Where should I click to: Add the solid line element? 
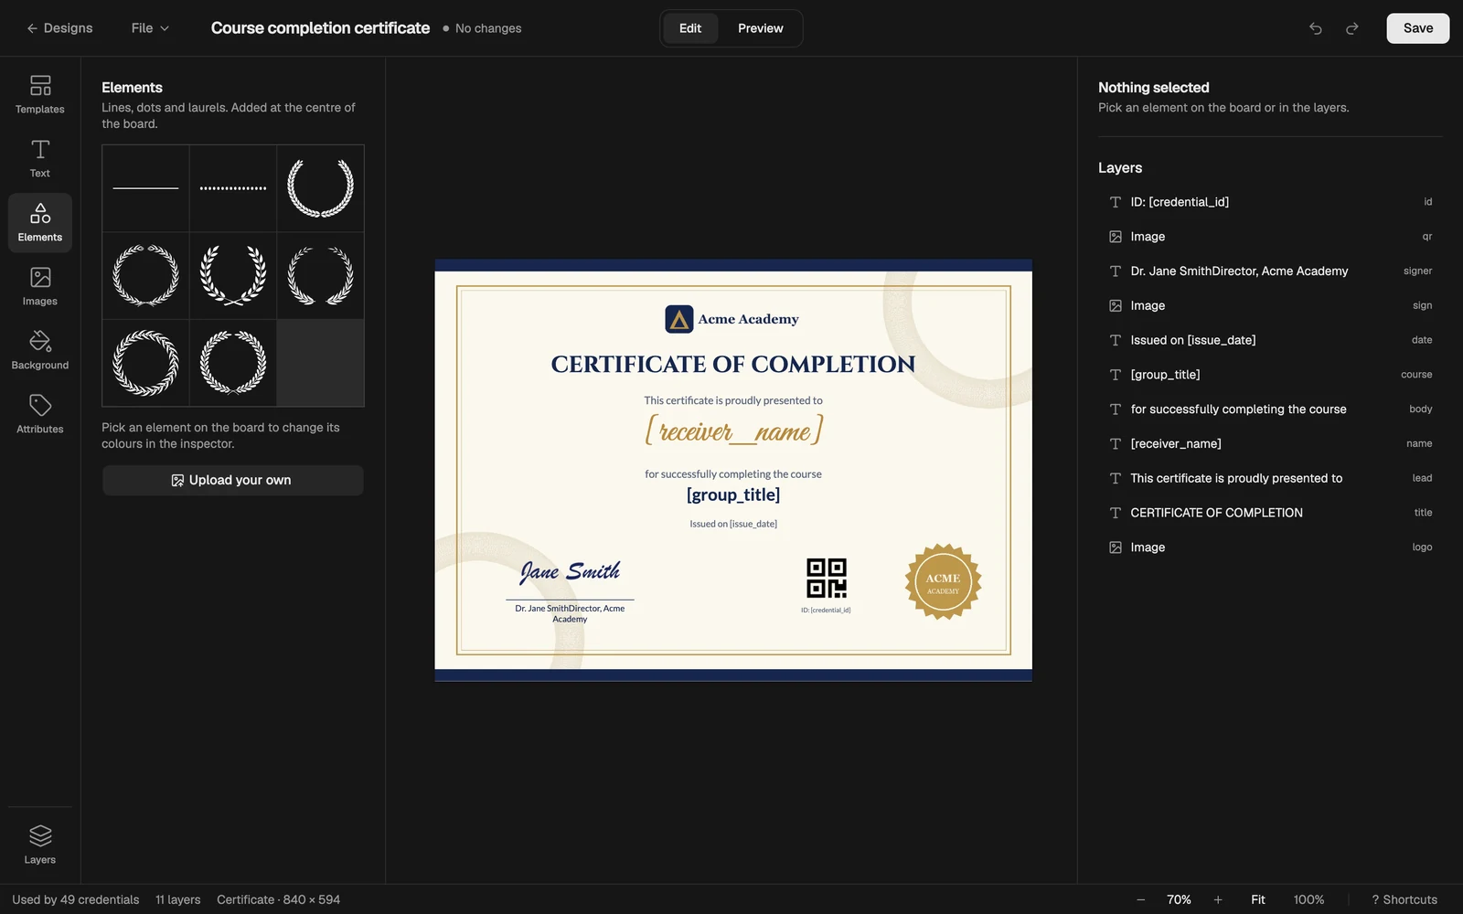[x=145, y=188]
